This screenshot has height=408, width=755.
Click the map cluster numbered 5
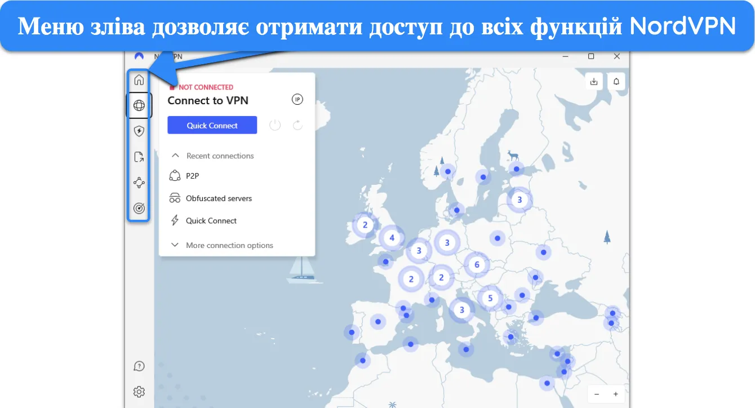[x=490, y=299]
